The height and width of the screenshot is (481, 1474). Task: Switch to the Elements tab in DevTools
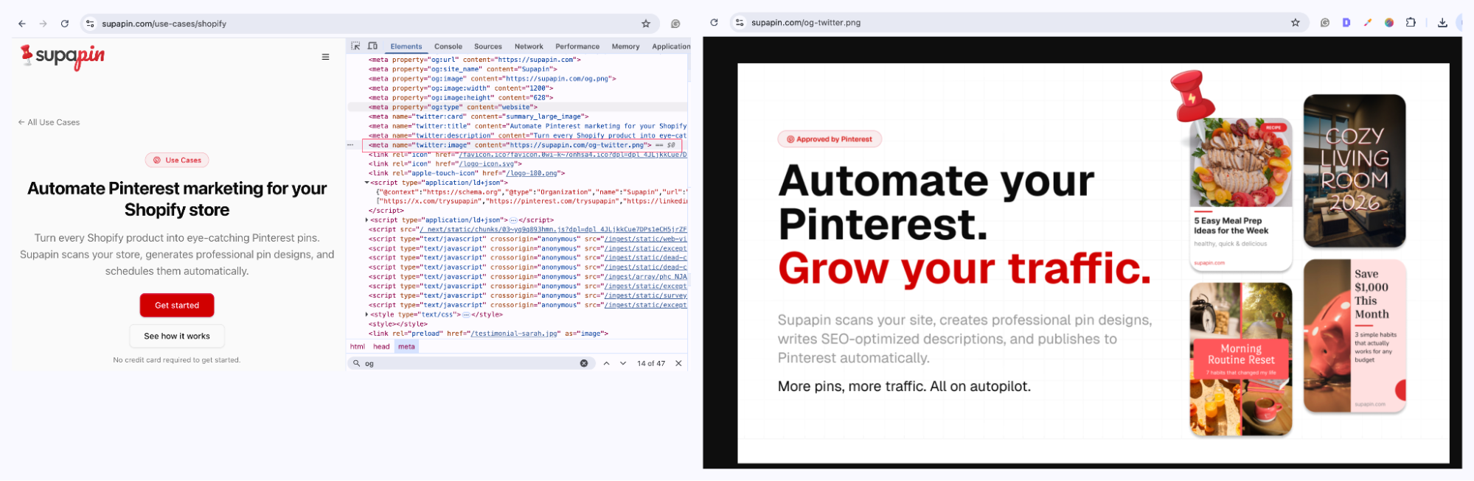click(406, 46)
